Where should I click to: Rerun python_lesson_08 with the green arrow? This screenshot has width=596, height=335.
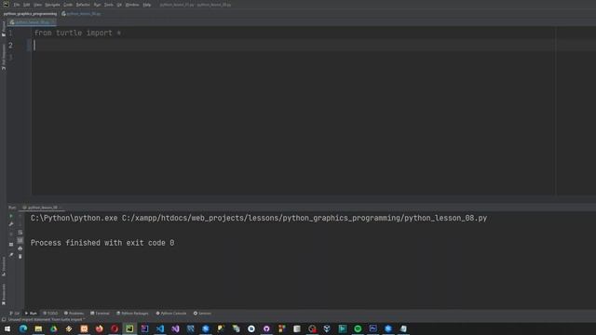pos(11,216)
